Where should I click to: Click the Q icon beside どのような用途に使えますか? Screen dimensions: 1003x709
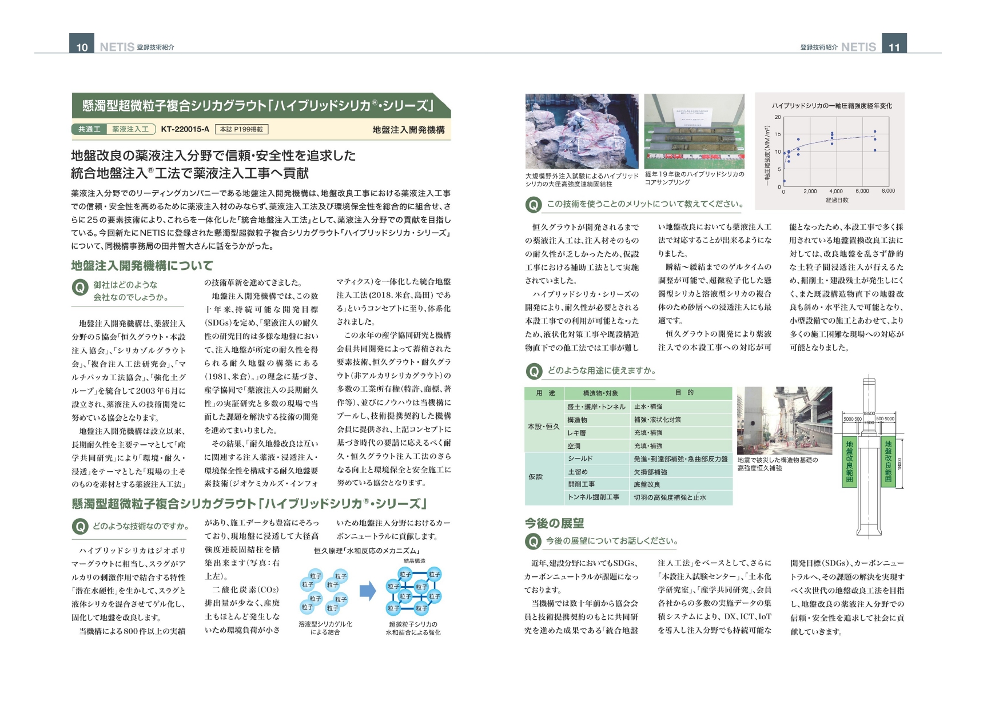coord(533,372)
